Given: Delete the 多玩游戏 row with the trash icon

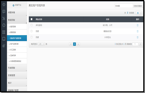Looking at the screenshot, I should tap(137, 25).
